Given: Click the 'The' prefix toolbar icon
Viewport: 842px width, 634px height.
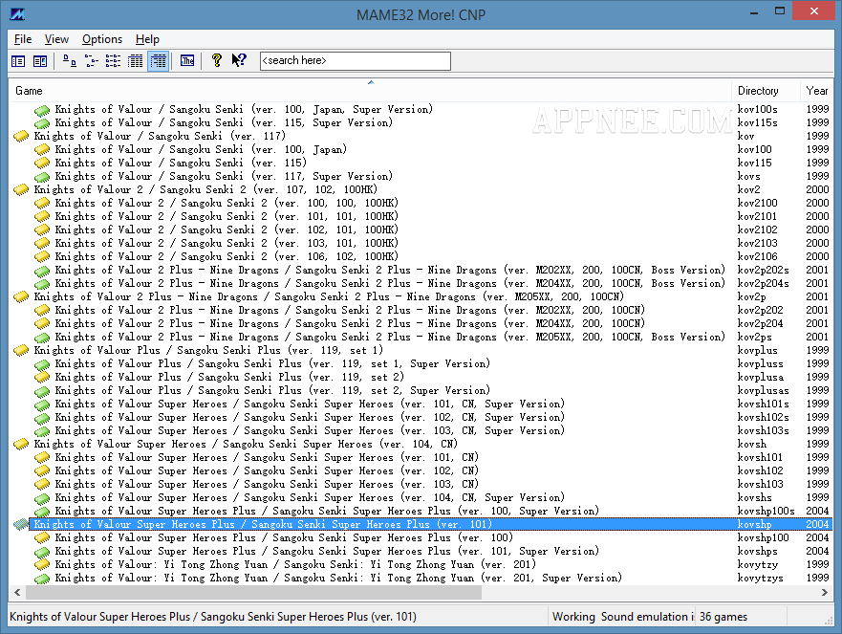Looking at the screenshot, I should pyautogui.click(x=187, y=60).
